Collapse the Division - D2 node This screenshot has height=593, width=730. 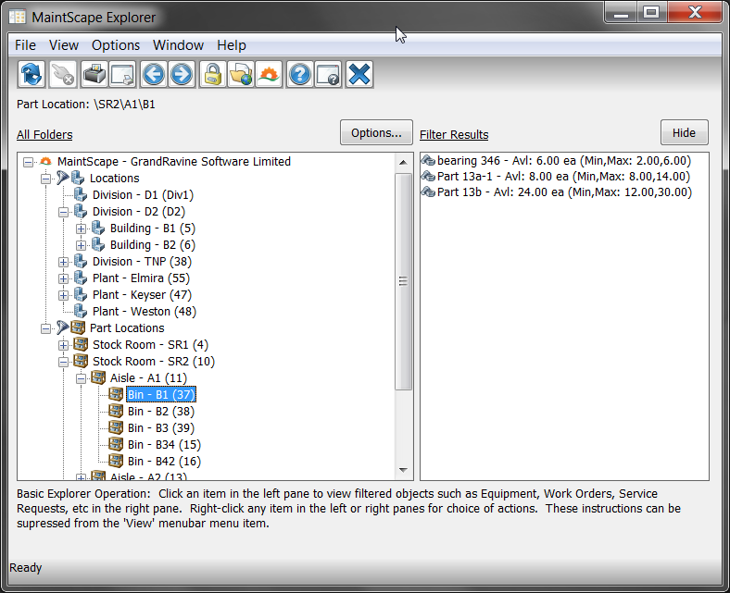tap(63, 212)
